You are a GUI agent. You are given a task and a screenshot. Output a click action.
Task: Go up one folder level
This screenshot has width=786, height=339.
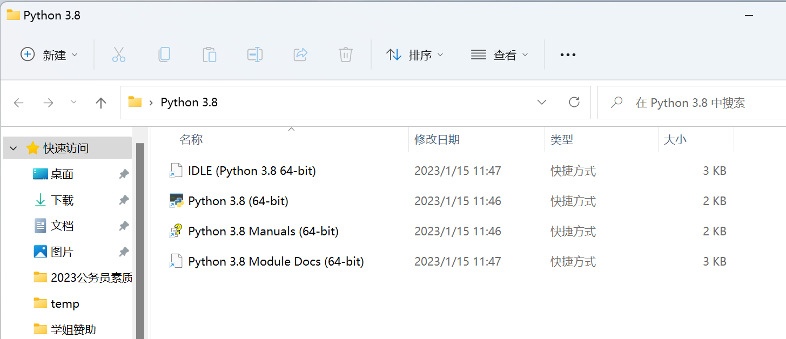point(100,103)
